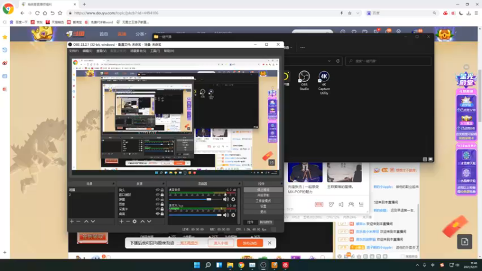The width and height of the screenshot is (482, 271).
Task: Open taskbar search
Action: pos(208,265)
